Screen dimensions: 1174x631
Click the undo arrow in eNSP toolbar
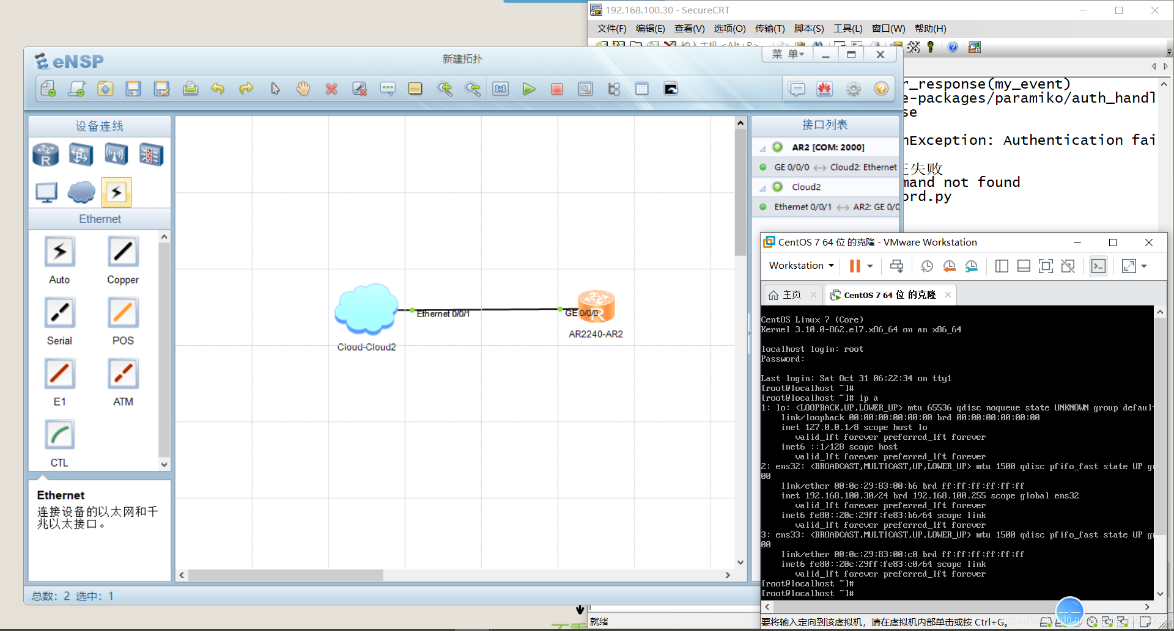(x=218, y=89)
